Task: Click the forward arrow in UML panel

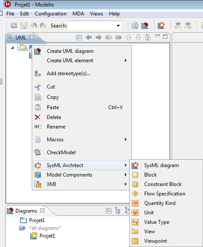Action: point(99,37)
